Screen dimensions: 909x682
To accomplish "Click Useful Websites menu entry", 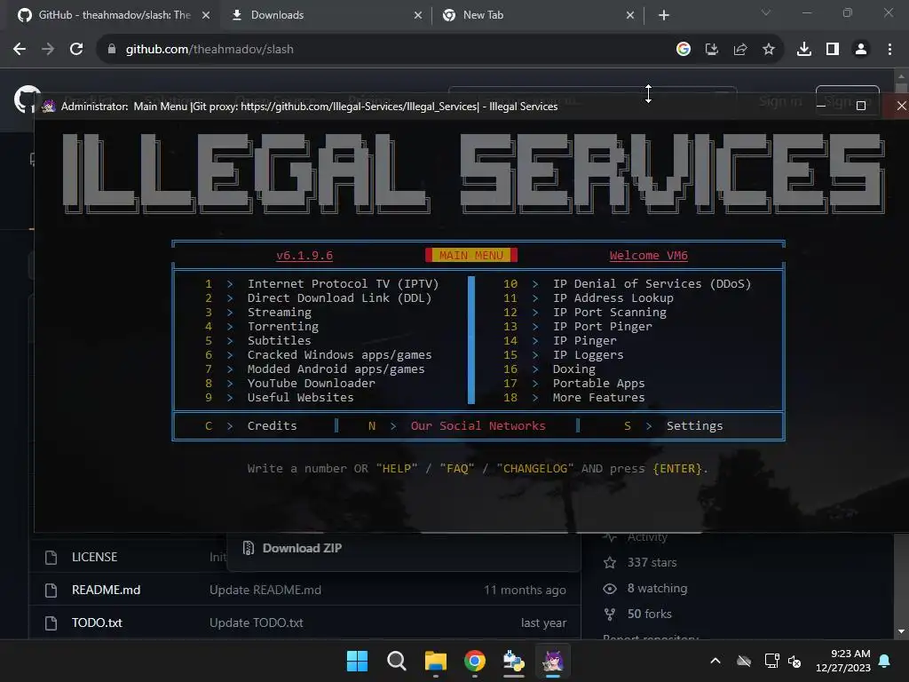I will 300,397.
